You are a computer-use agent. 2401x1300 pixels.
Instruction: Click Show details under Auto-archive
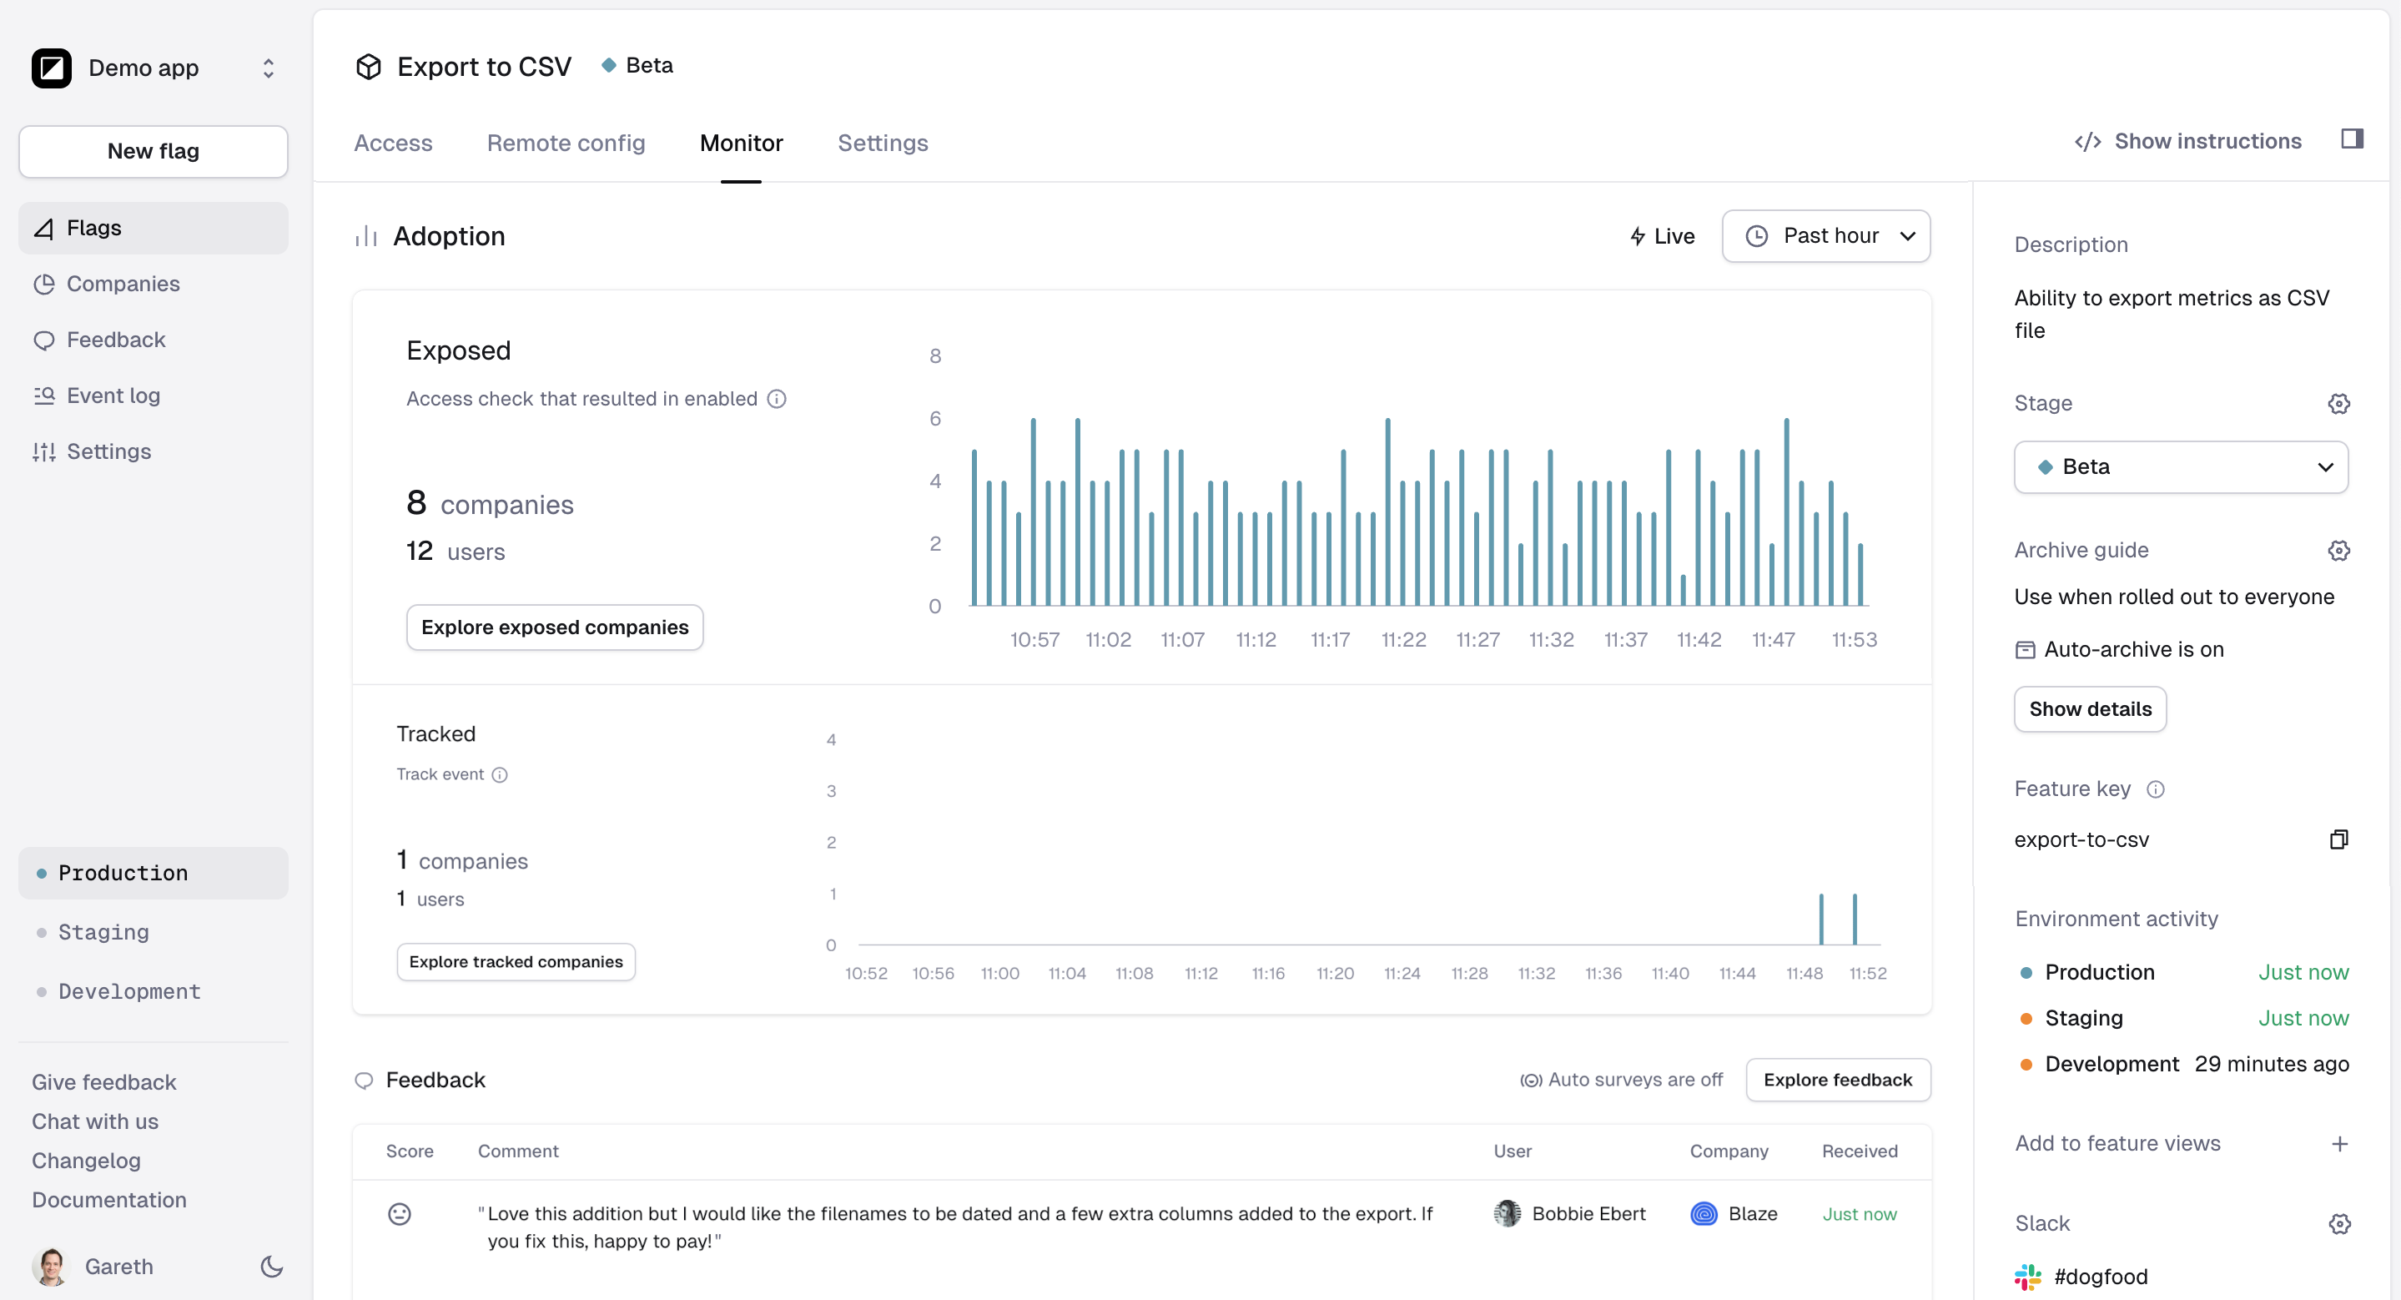point(2089,709)
